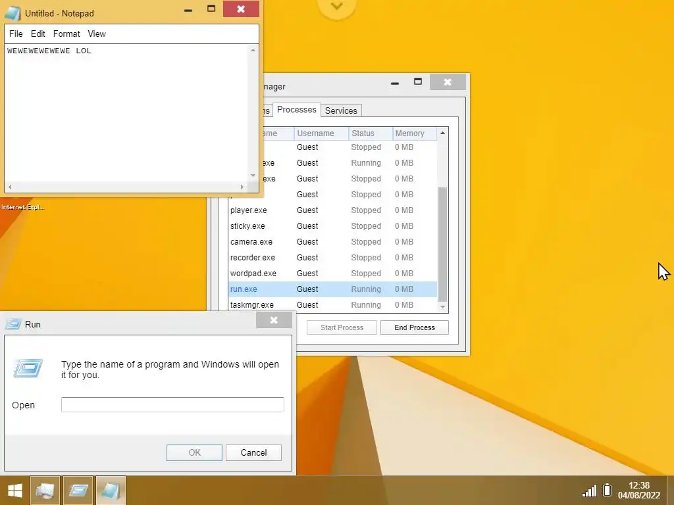This screenshot has width=674, height=505.
Task: Open Notepad's Format menu
Action: (x=66, y=34)
